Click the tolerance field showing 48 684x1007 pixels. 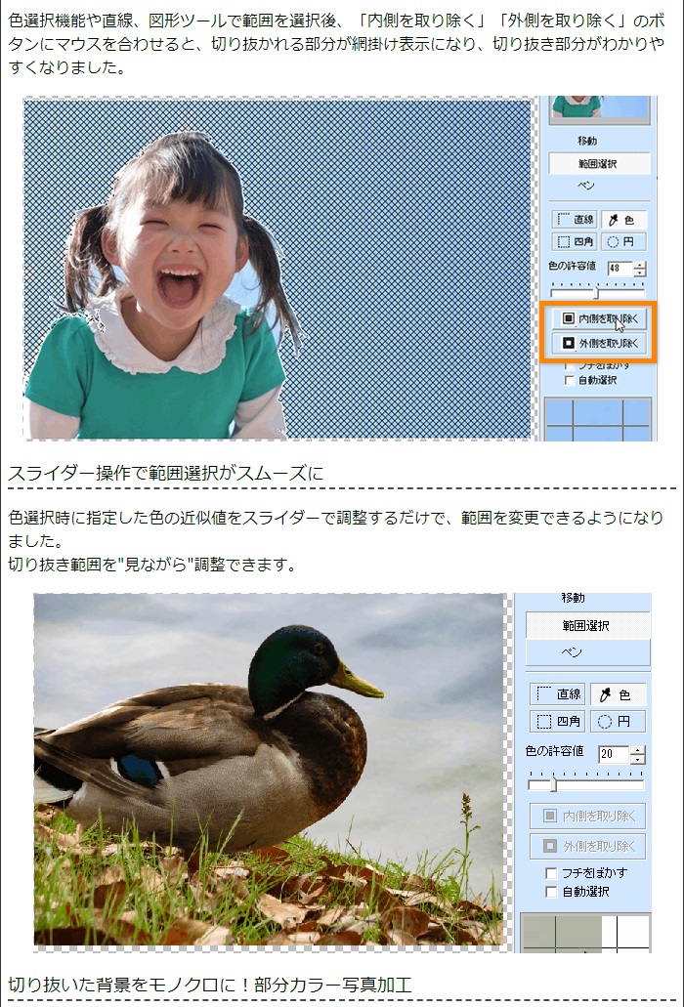(620, 269)
